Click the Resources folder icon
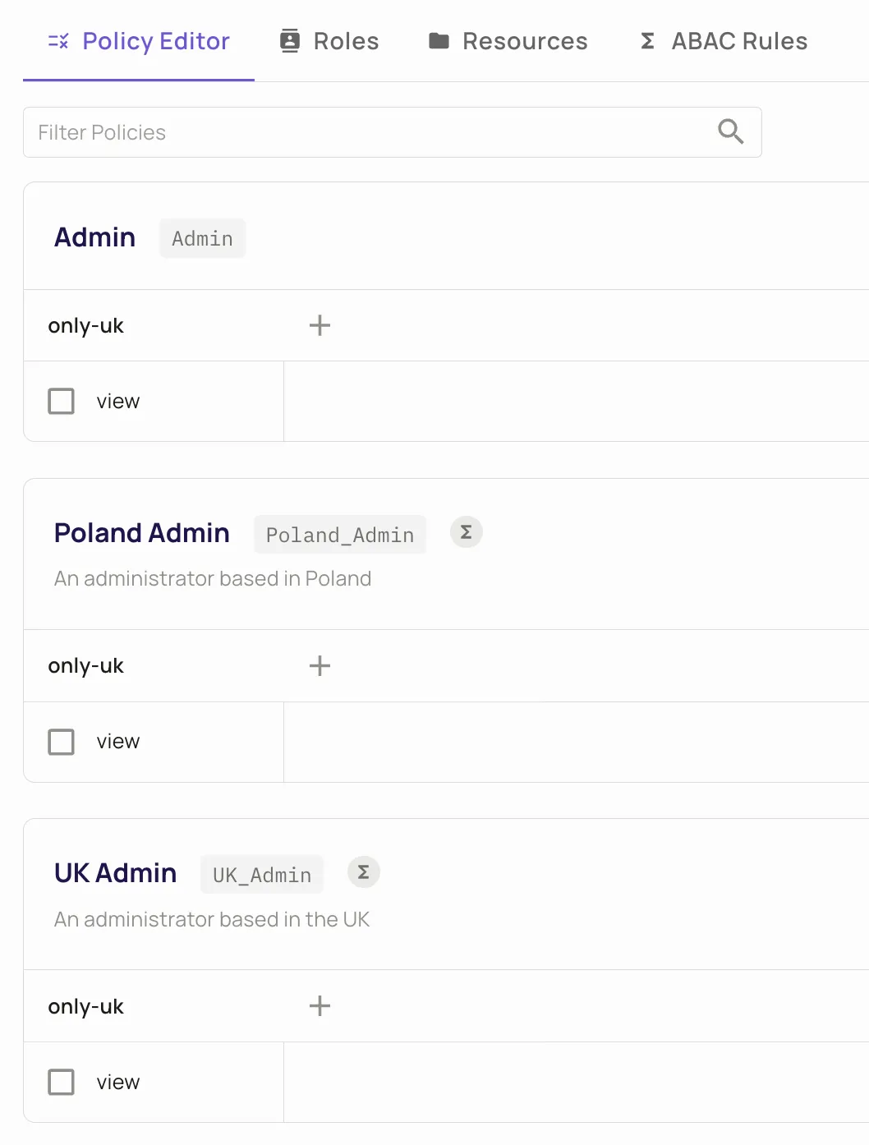 pyautogui.click(x=439, y=41)
